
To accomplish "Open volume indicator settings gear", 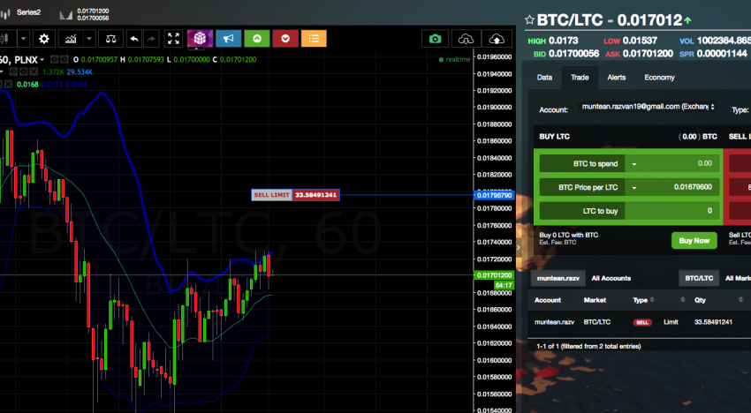I will click(23, 71).
